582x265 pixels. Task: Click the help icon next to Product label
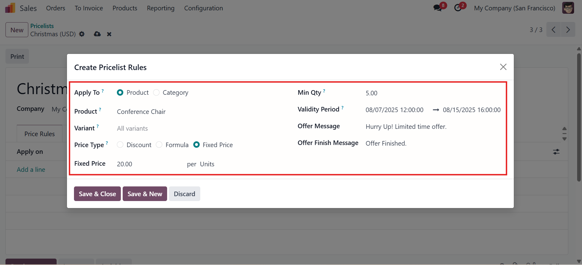pyautogui.click(x=100, y=110)
